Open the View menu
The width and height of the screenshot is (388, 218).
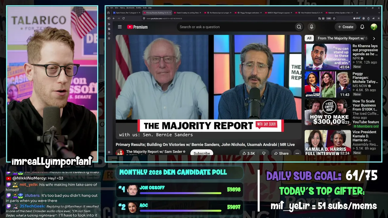click(116, 8)
